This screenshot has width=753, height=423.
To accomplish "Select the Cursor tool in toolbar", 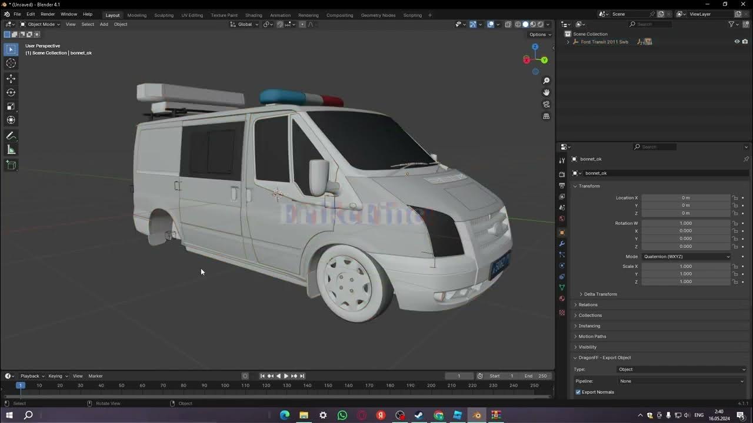I will 11,63.
